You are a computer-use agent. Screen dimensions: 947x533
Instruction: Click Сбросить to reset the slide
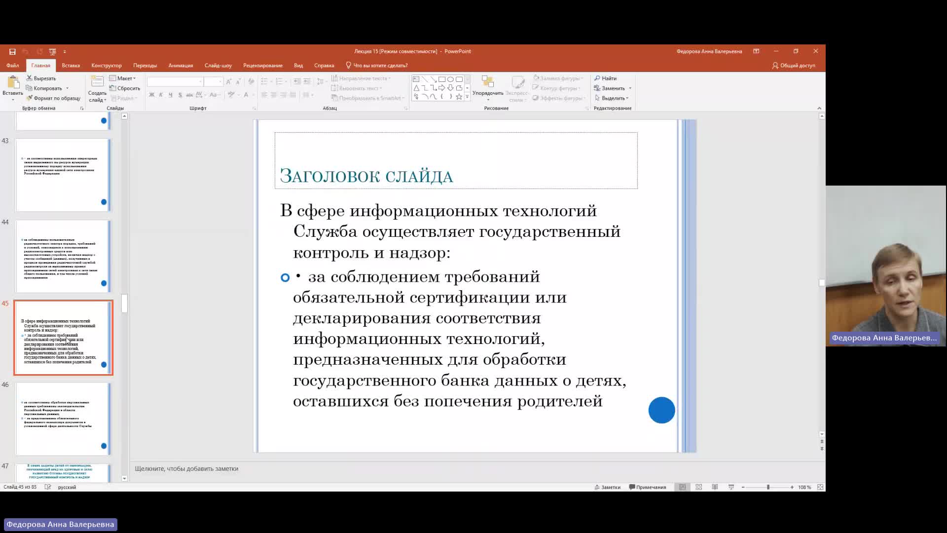tap(125, 88)
